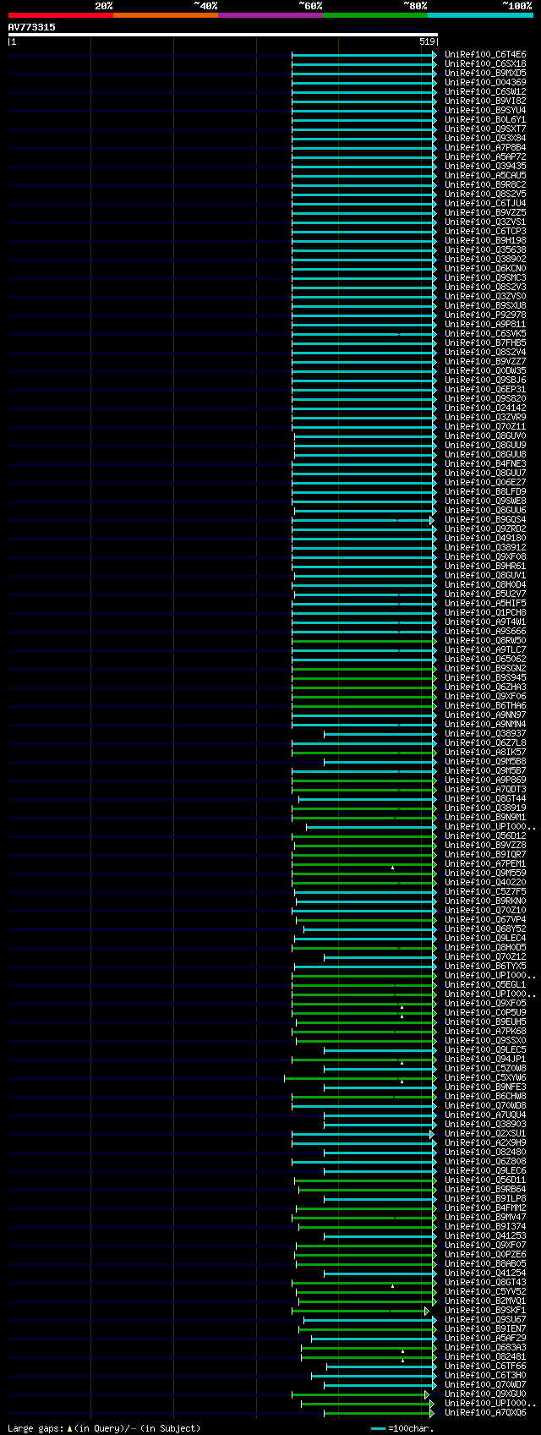This screenshot has width=541, height=1435.
Task: Select label UniRef100_A7P8B4
Action: (x=485, y=147)
